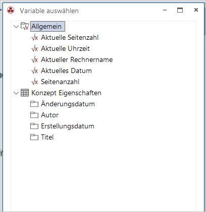The width and height of the screenshot is (206, 212).
Task: Click the formula icon beside Seitenanzahl
Action: pos(34,82)
